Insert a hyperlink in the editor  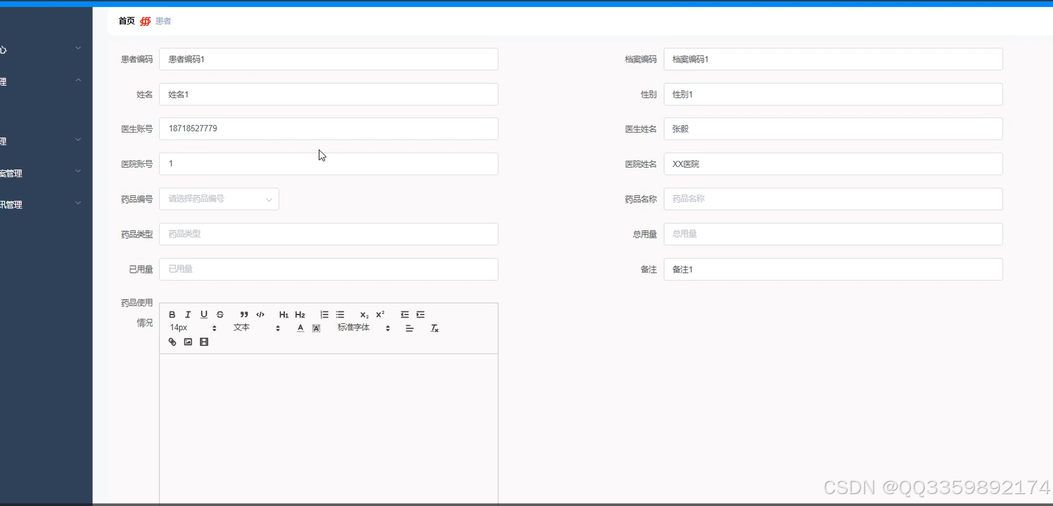click(172, 342)
